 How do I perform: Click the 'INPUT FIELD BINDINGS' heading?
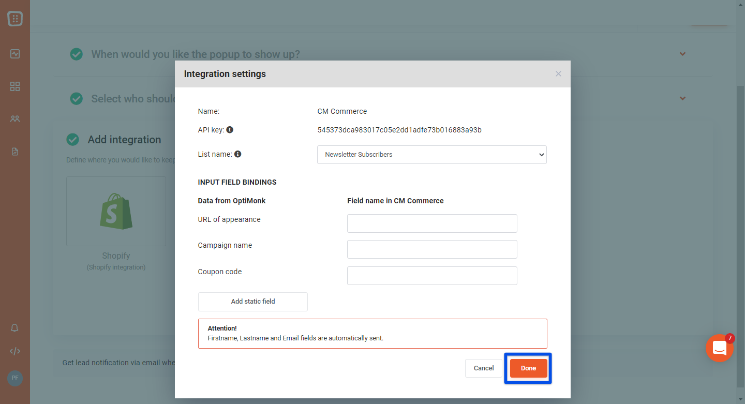point(237,182)
